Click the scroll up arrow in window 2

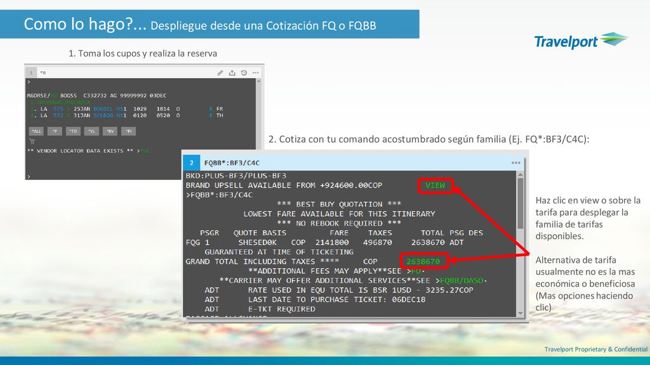[521, 175]
